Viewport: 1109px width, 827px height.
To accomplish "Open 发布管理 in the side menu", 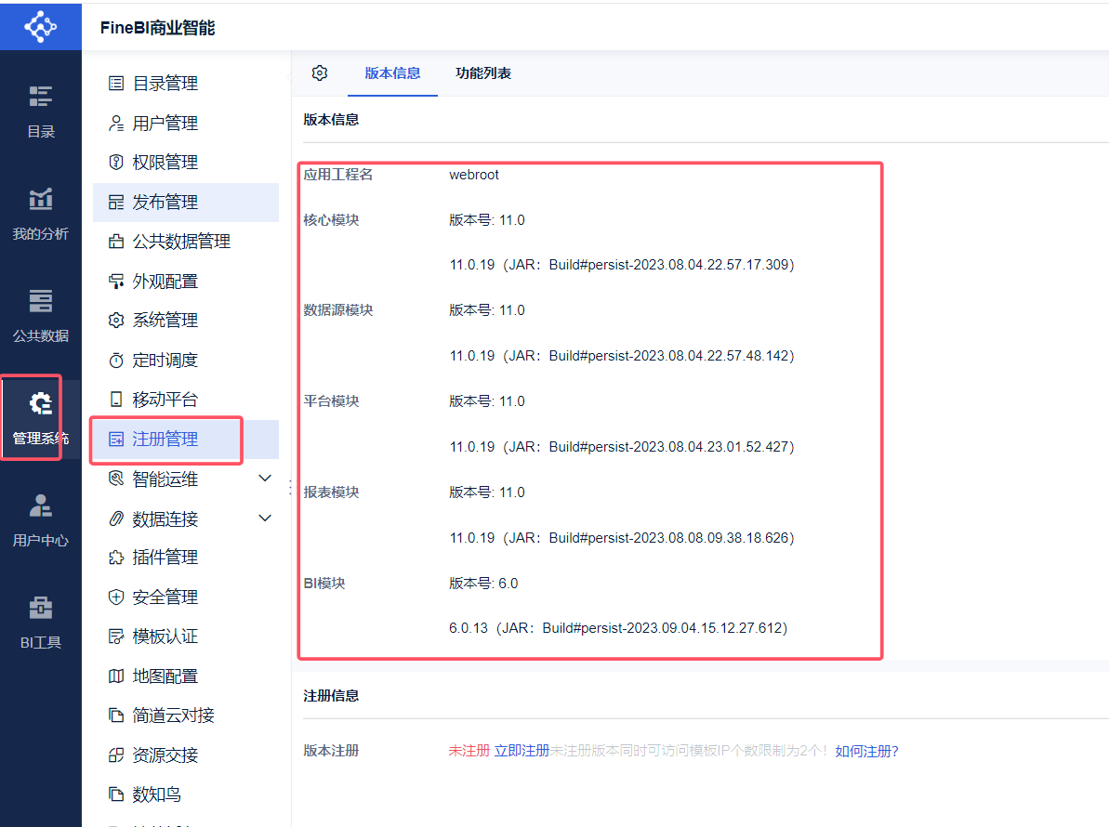I will pos(186,203).
